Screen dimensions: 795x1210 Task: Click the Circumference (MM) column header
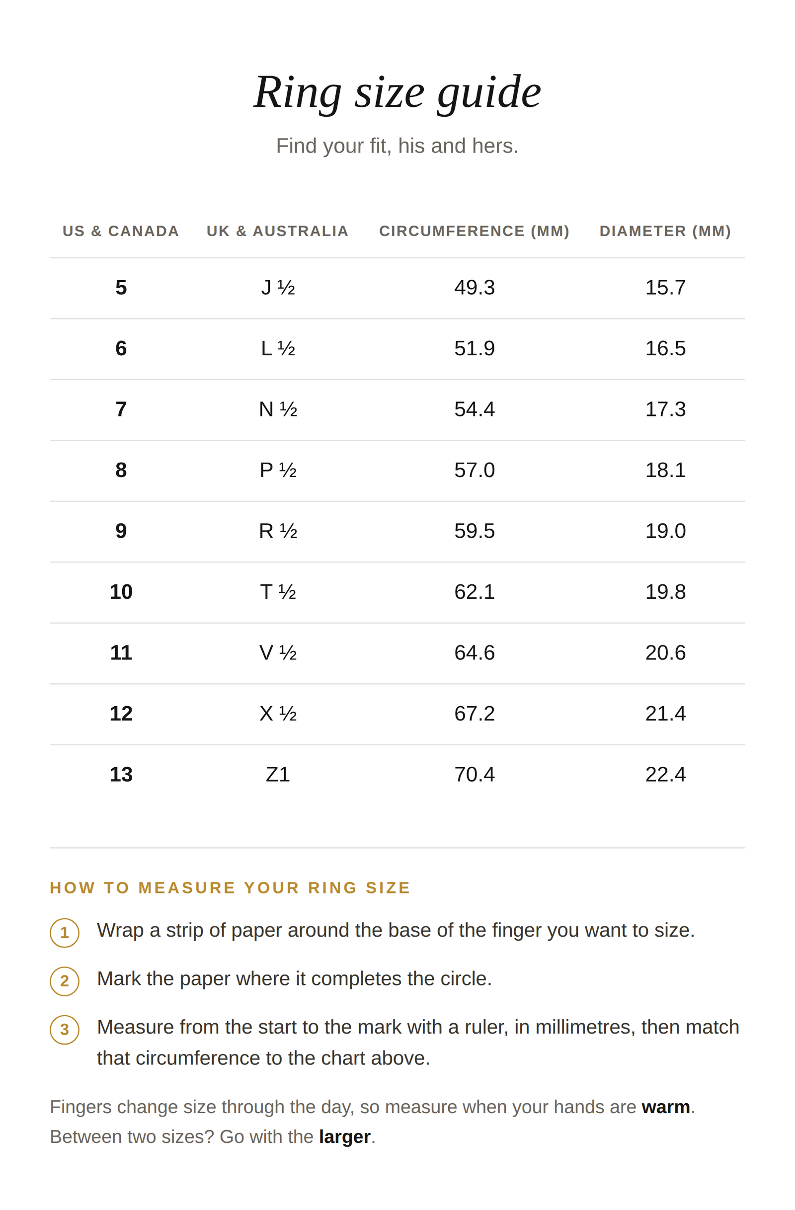coord(474,231)
